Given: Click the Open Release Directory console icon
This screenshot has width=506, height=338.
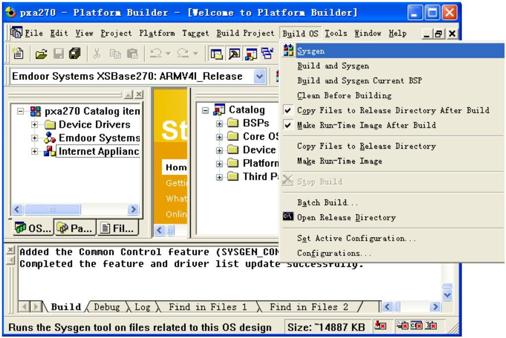Looking at the screenshot, I should [x=288, y=217].
